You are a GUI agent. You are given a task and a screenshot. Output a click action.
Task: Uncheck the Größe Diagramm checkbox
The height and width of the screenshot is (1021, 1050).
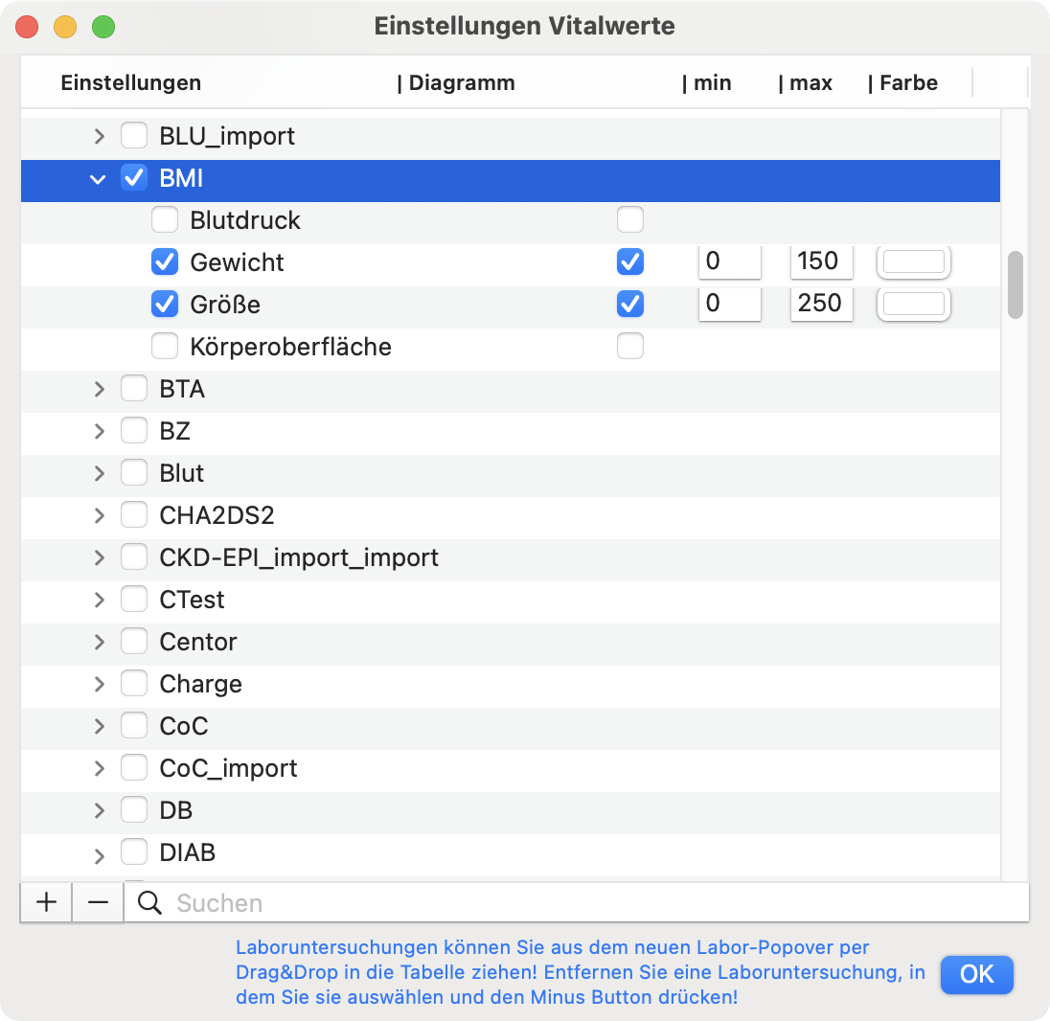click(630, 304)
